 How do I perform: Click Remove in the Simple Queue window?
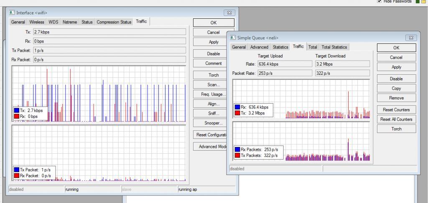point(396,98)
